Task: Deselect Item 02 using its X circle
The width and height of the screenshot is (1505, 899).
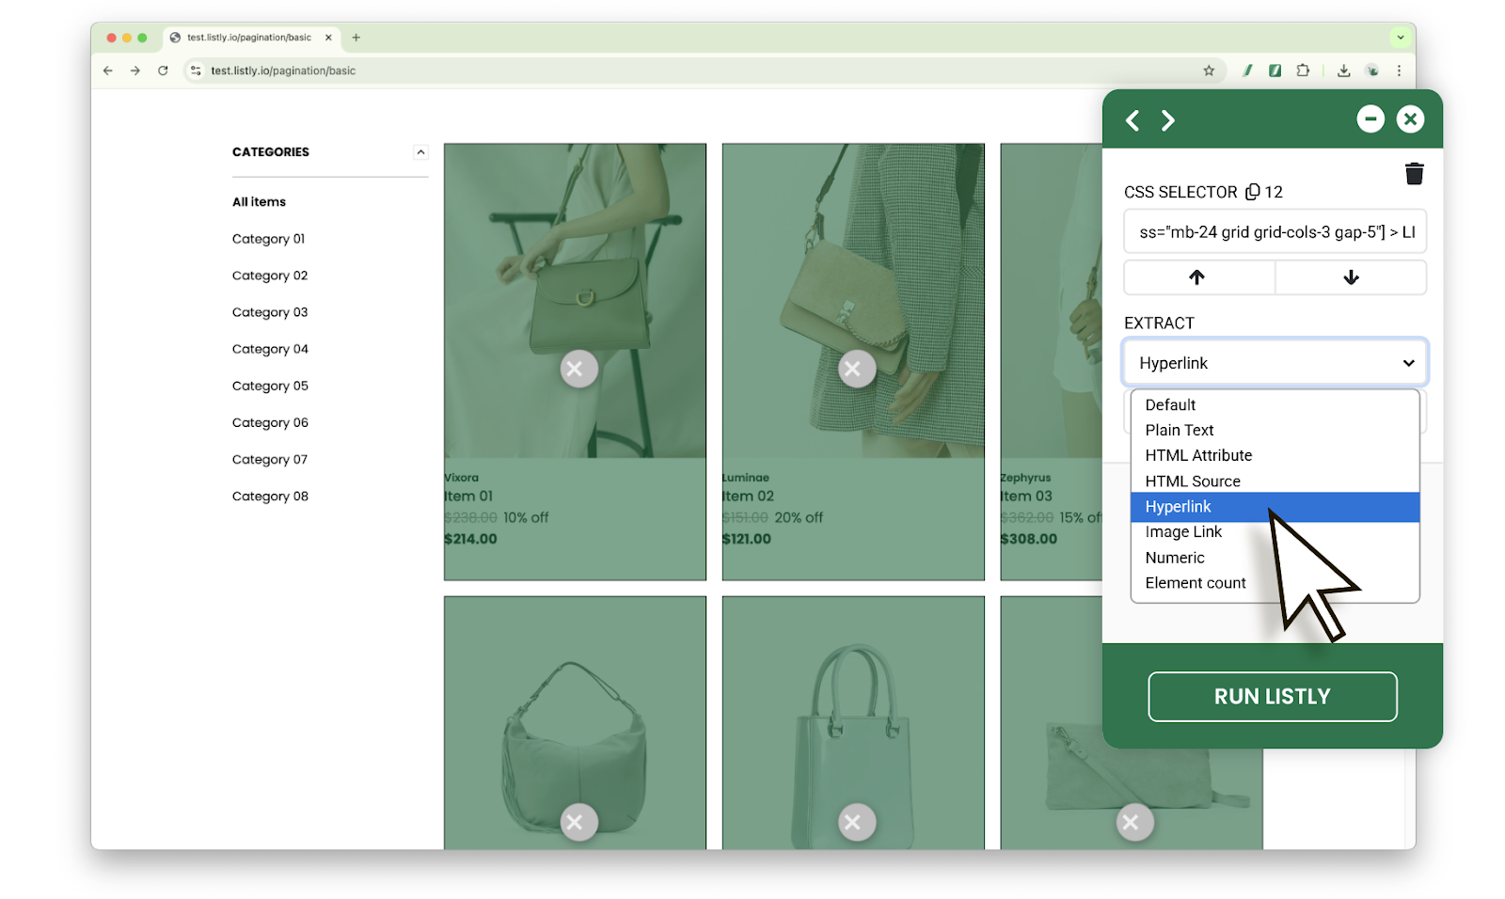Action: tap(856, 369)
